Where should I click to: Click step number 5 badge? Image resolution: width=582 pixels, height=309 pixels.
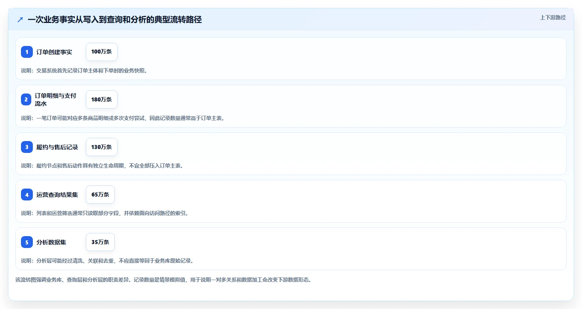click(27, 242)
